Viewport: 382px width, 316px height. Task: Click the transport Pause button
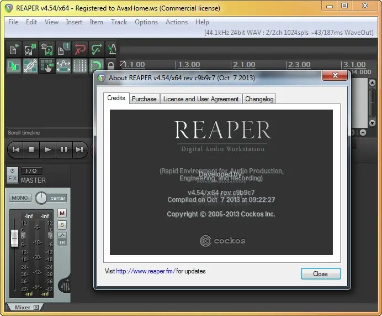click(64, 149)
